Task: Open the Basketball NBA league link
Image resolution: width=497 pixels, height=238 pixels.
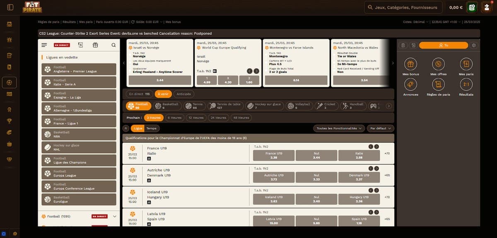Action: click(79, 134)
